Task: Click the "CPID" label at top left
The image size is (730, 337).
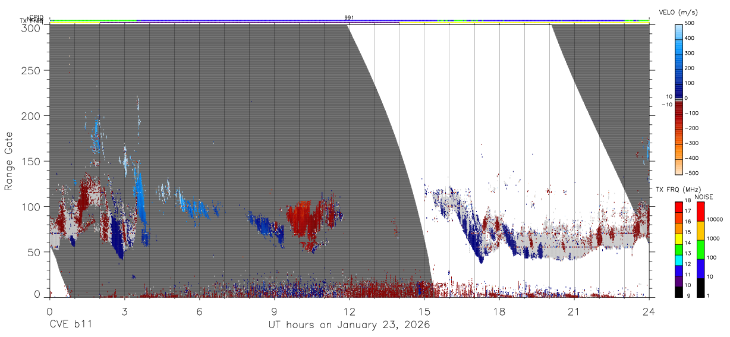Action: click(36, 17)
